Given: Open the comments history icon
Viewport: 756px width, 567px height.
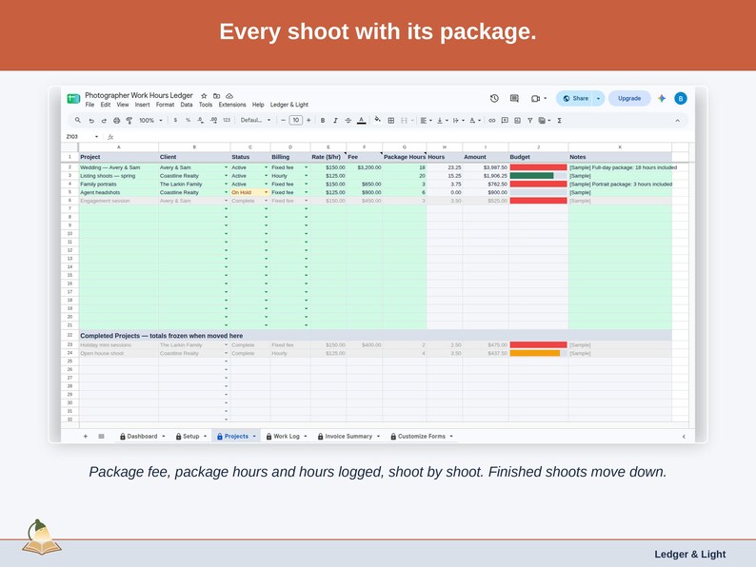Looking at the screenshot, I should [514, 98].
